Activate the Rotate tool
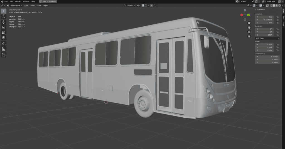The width and height of the screenshot is (285, 149). point(4,27)
